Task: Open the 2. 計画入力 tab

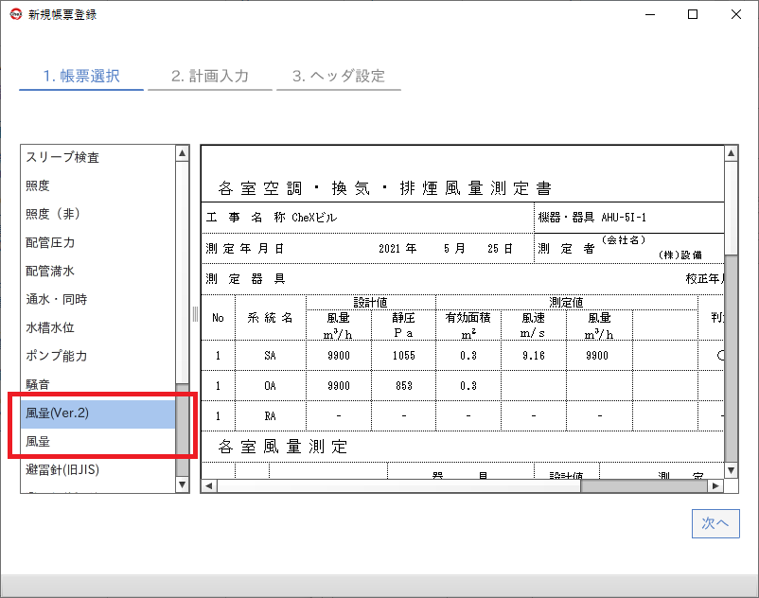Action: [x=210, y=77]
